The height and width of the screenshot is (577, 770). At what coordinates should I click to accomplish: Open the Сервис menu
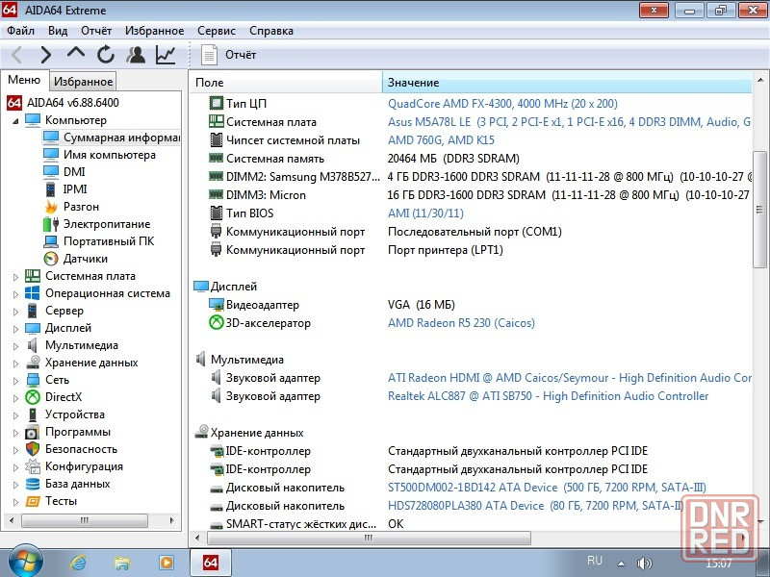[216, 31]
